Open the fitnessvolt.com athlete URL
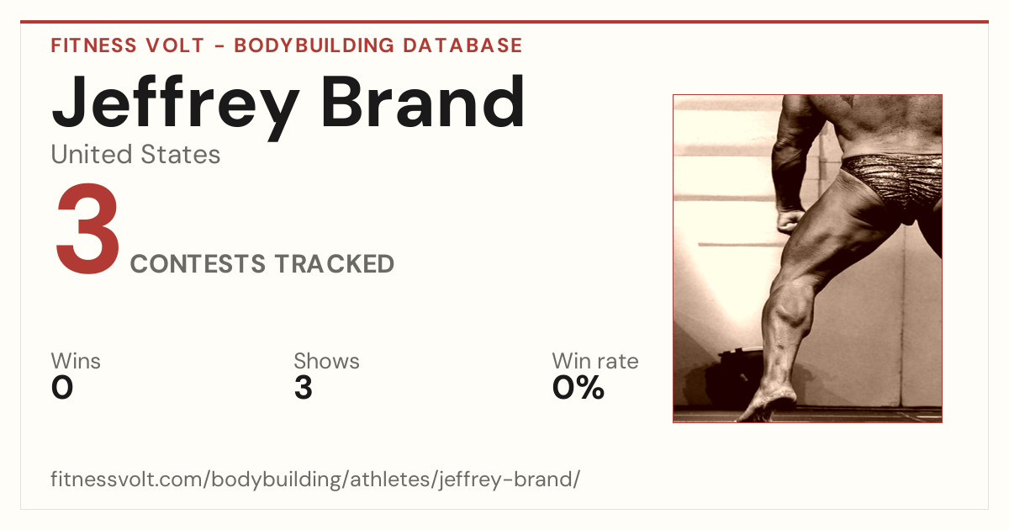The image size is (1009, 530). (x=315, y=480)
